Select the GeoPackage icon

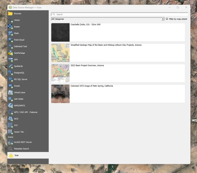click(10, 53)
